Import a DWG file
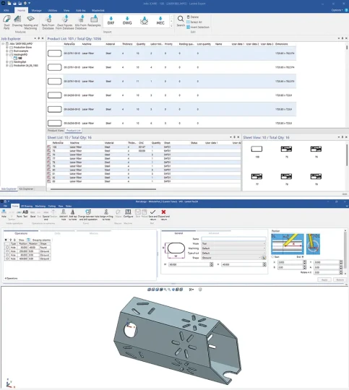The height and width of the screenshot is (390, 349). click(127, 21)
